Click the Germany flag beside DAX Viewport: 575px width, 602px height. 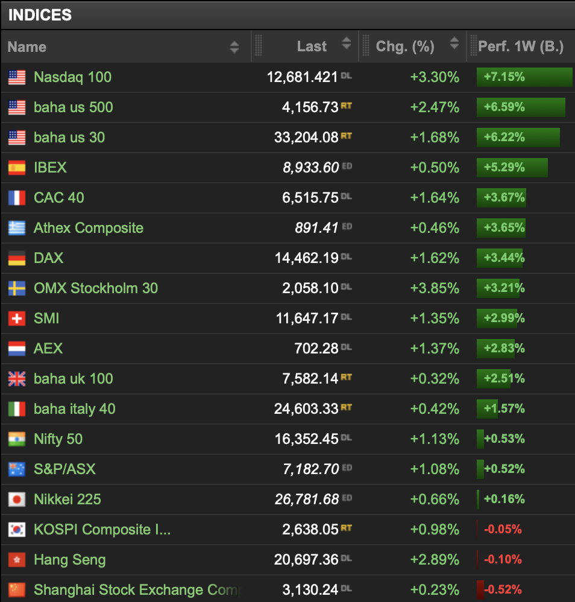tap(17, 258)
